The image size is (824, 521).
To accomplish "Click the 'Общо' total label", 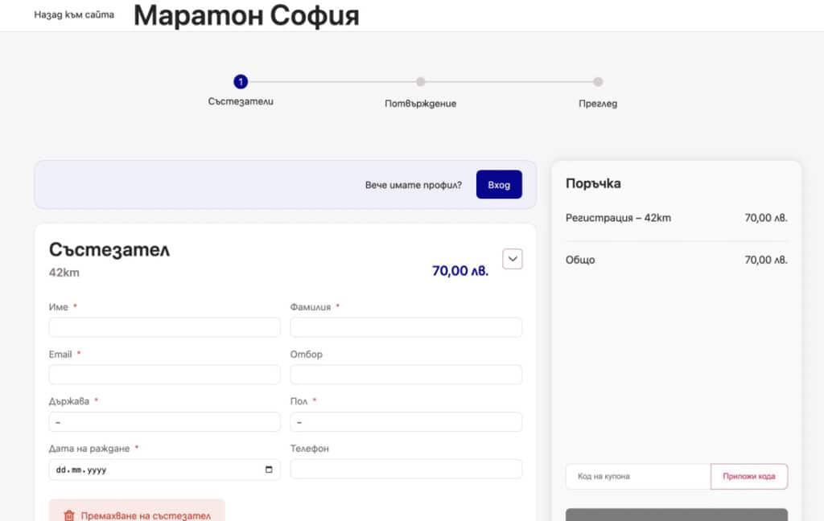I will click(x=580, y=260).
